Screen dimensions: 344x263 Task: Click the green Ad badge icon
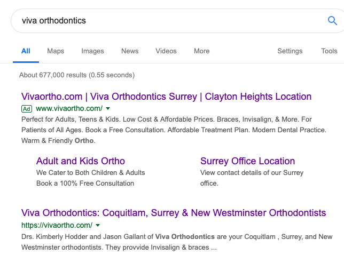(x=27, y=109)
